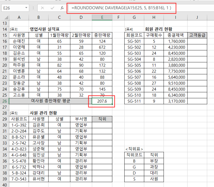Click the 1월판매량 header cell
Image resolution: width=214 pixels, height=187 pixels.
(59, 35)
